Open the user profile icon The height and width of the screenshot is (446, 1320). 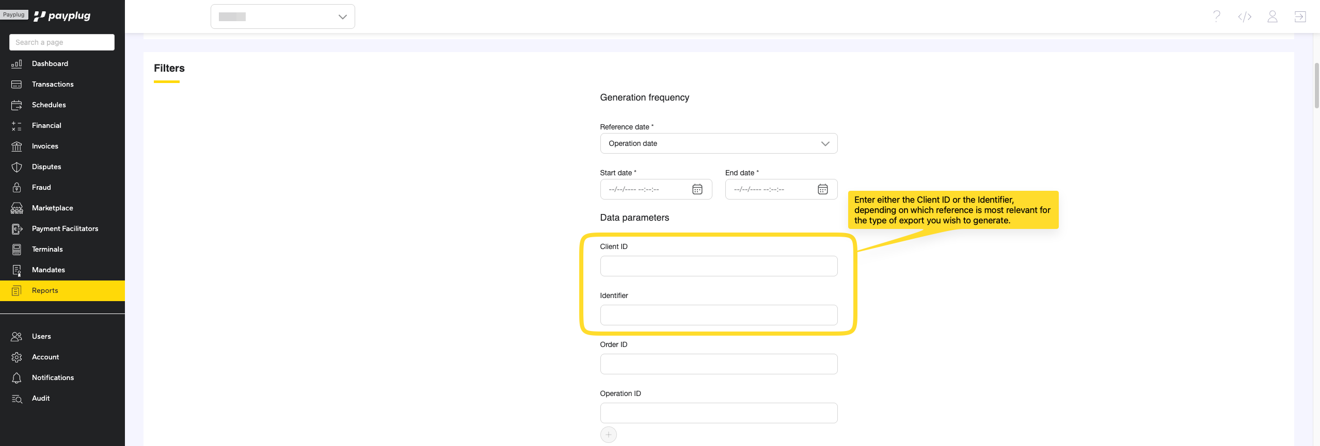pyautogui.click(x=1272, y=16)
